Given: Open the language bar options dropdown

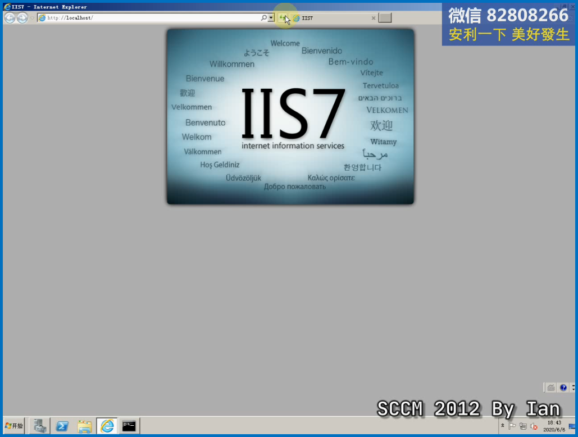Looking at the screenshot, I should point(573,388).
